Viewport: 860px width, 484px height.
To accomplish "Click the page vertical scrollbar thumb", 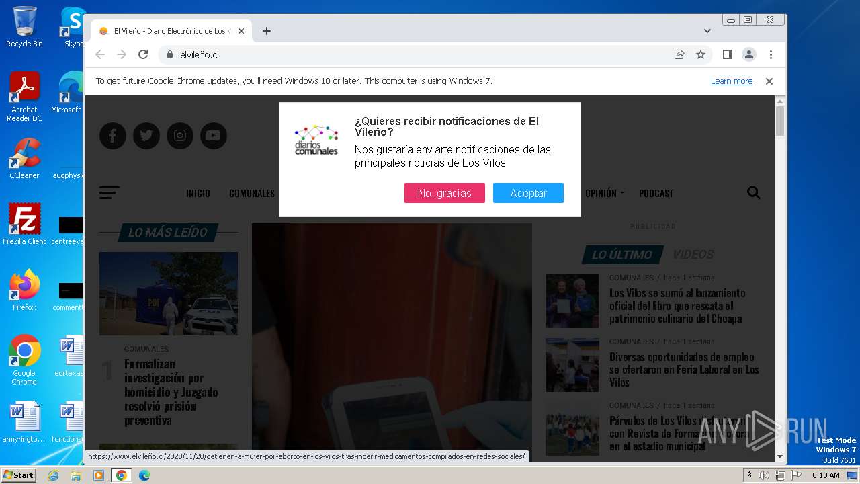I will (x=780, y=121).
